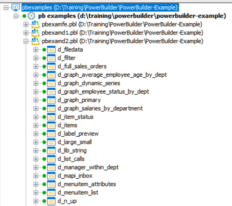This screenshot has width=232, height=206.
Task: Click the d_filedata DataWindow icon
Action: (x=51, y=50)
